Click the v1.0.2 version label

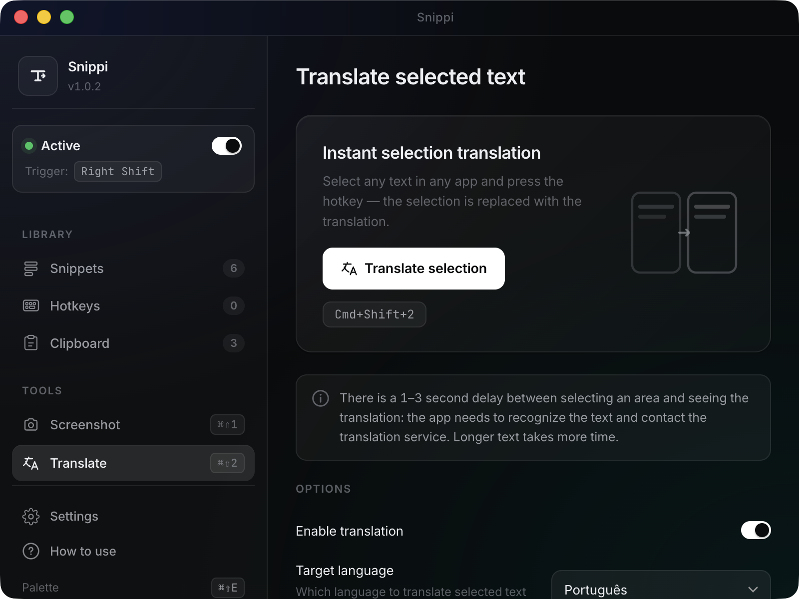[x=84, y=86]
